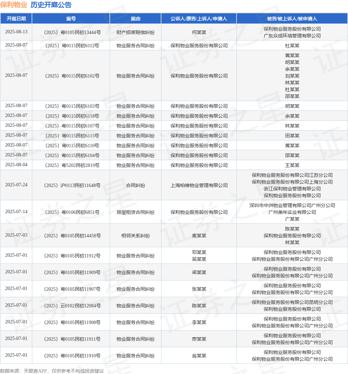Image resolution: width=348 pixels, height=374 pixels.
Task: Click defendant 浙江保利物业管理有限公司
Action: pyautogui.click(x=292, y=189)
